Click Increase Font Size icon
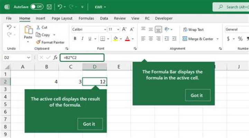249x138 pixels. [x=124, y=29]
